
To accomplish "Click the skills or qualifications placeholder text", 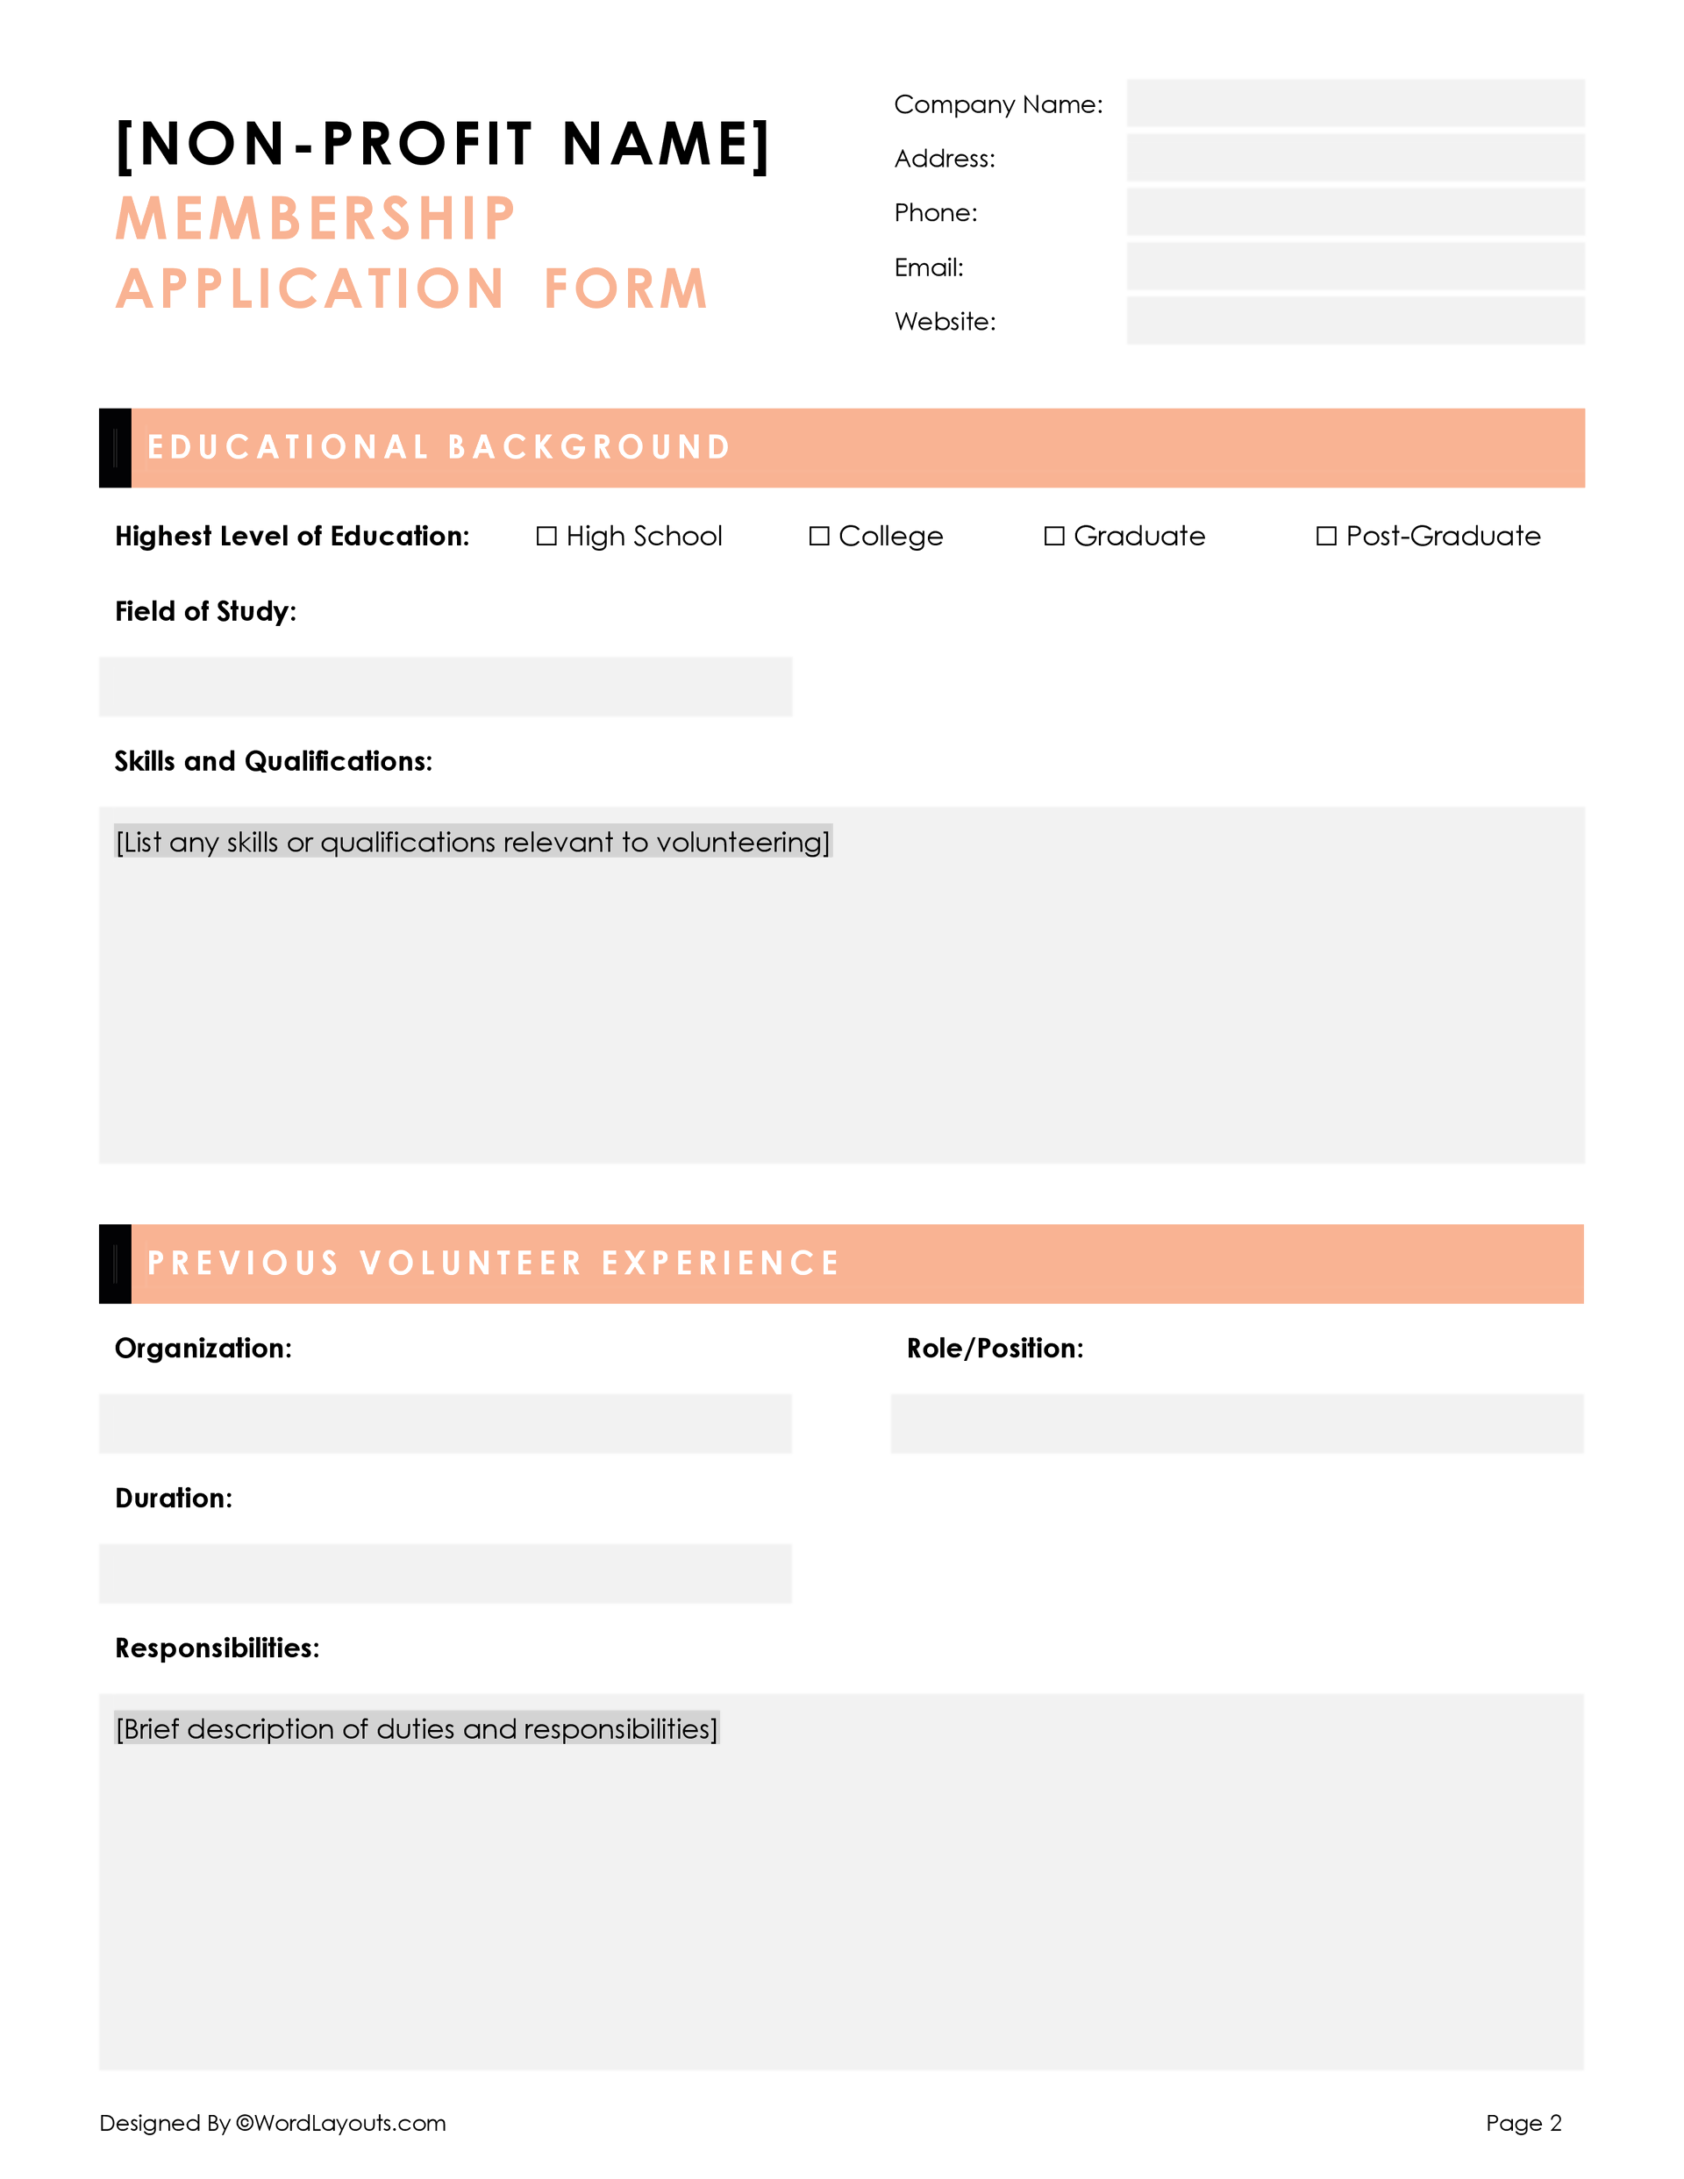I will point(472,842).
